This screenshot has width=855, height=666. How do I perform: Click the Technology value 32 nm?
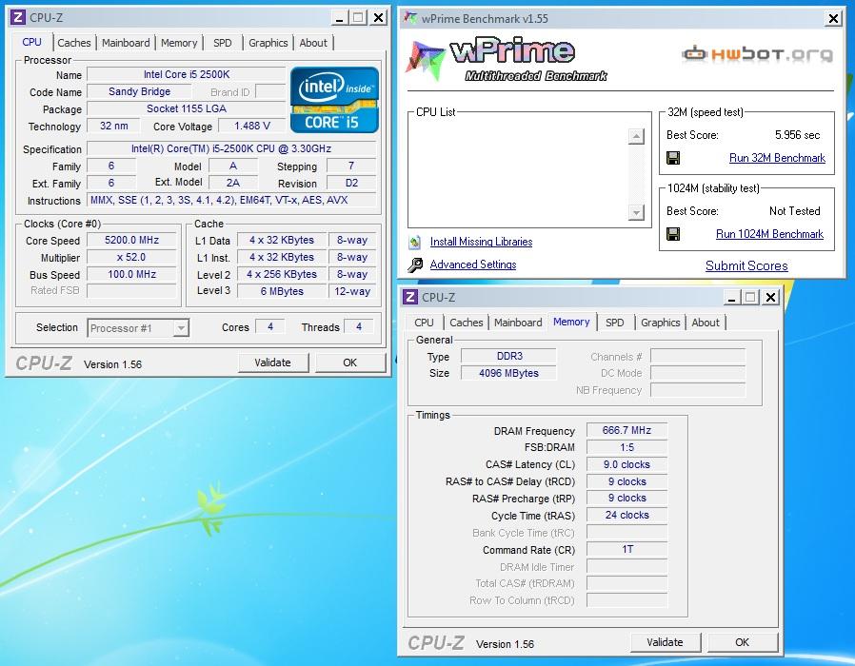[x=113, y=126]
